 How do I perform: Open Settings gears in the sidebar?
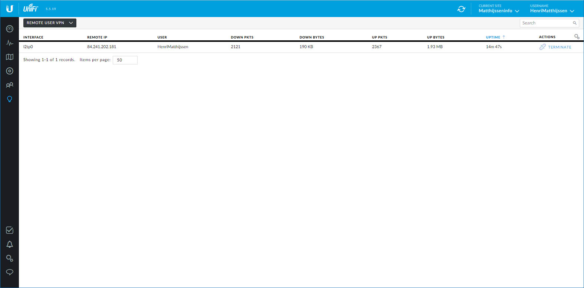pyautogui.click(x=10, y=258)
